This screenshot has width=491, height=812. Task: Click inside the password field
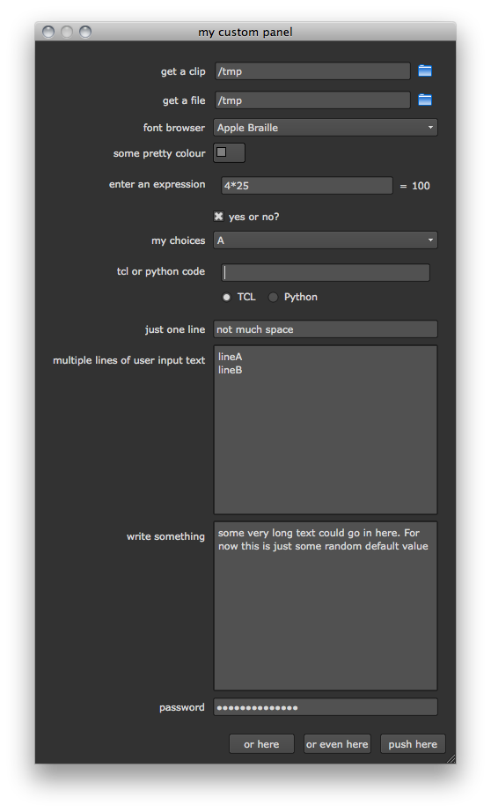(326, 707)
